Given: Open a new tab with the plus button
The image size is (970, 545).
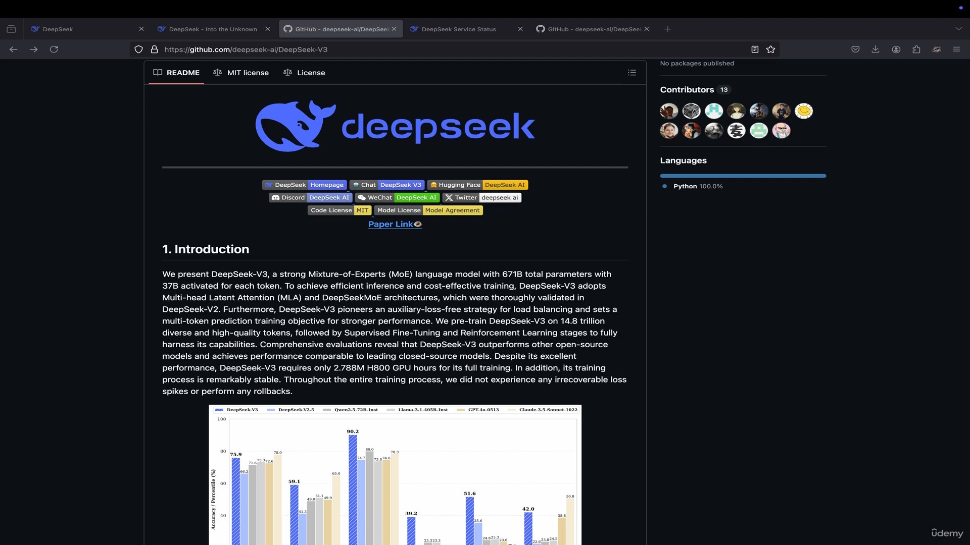Looking at the screenshot, I should [668, 29].
